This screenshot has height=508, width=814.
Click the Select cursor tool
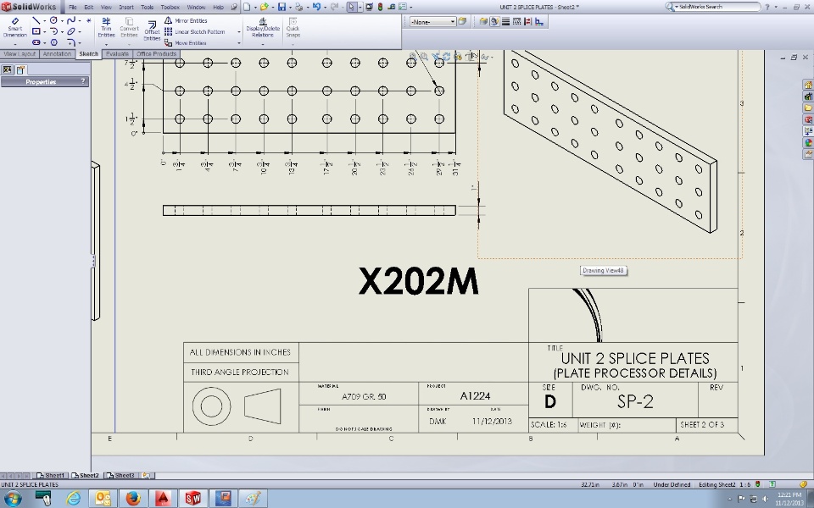(351, 7)
